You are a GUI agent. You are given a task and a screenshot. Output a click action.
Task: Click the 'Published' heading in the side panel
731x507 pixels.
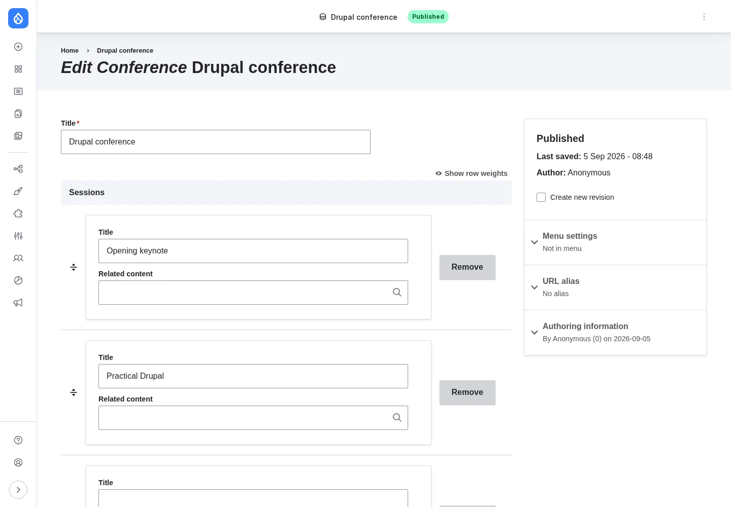point(560,138)
